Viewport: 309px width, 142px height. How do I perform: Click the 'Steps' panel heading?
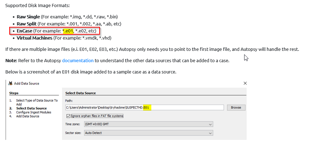click(x=13, y=93)
